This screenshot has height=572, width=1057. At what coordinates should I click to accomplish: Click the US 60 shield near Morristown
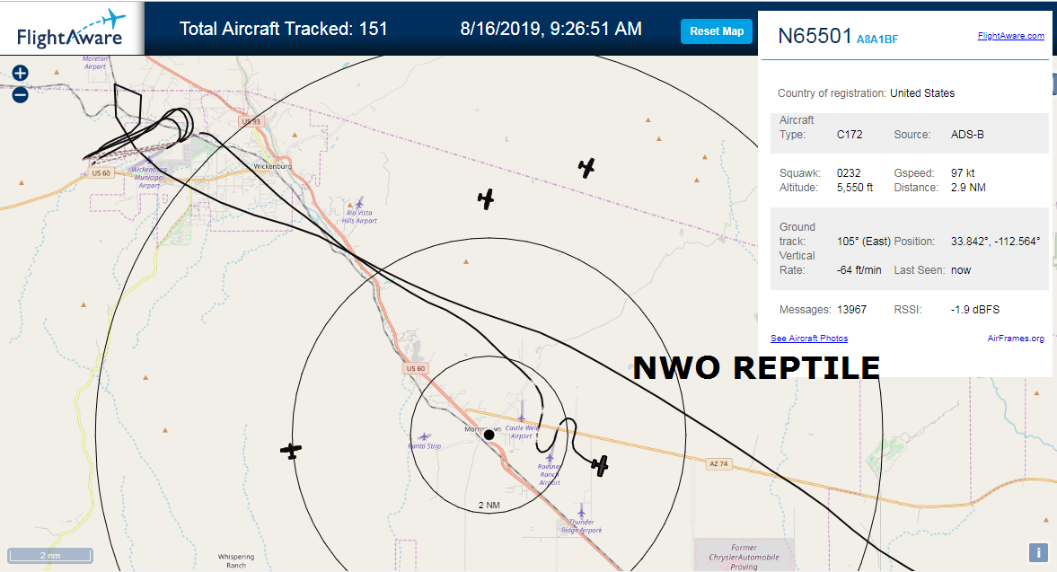[416, 368]
